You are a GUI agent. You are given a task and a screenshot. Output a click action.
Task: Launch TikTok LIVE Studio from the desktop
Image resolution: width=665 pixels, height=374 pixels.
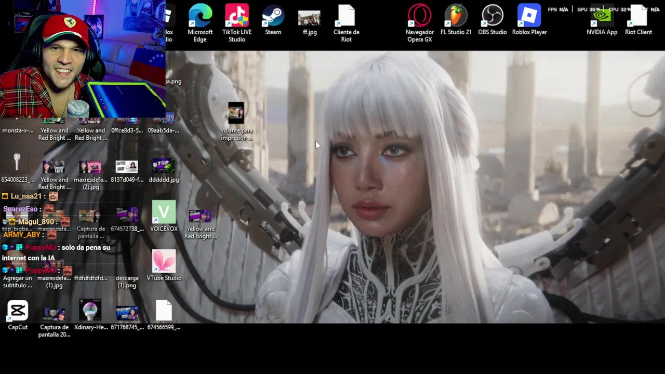tap(237, 23)
